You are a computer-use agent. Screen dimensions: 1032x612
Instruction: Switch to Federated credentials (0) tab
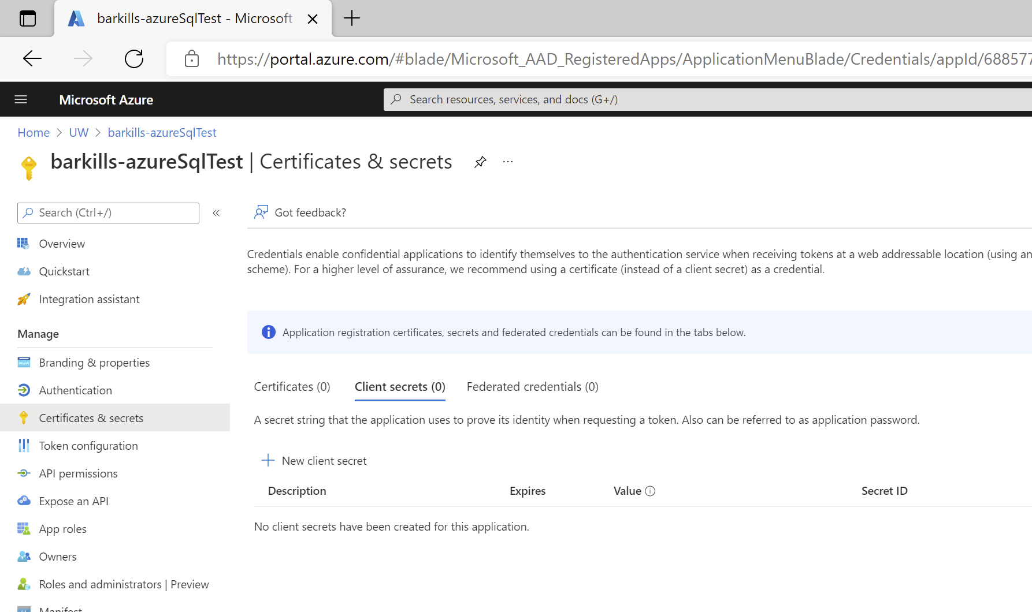[x=532, y=387]
